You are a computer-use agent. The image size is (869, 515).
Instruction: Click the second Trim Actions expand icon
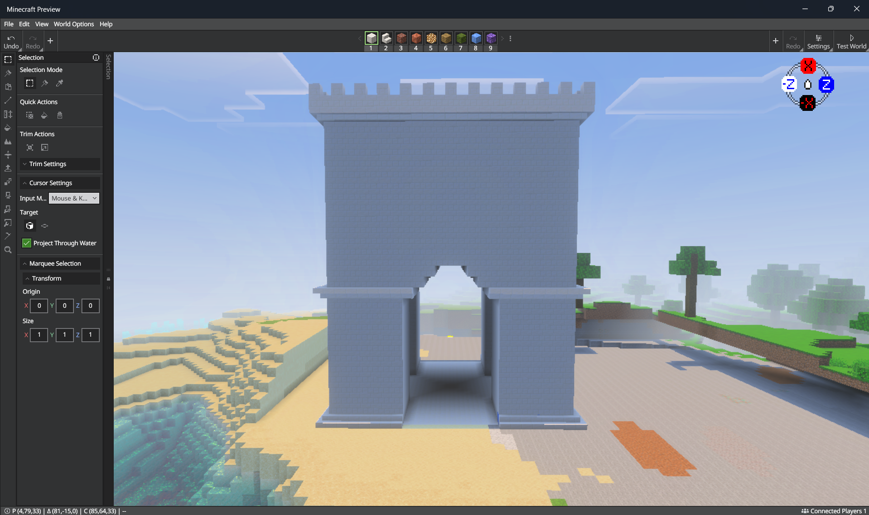(x=44, y=148)
